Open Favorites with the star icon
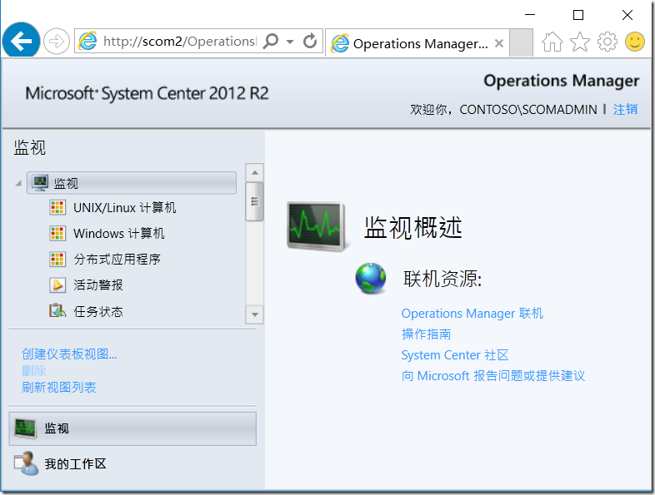 tap(580, 42)
